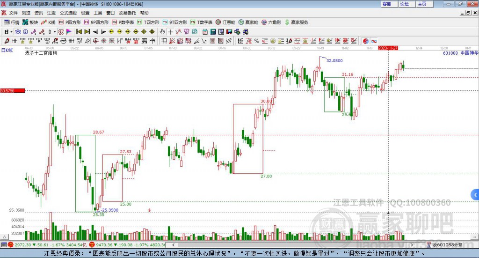Open the 工具 menu
This screenshot has height=258, width=479.
[98, 13]
